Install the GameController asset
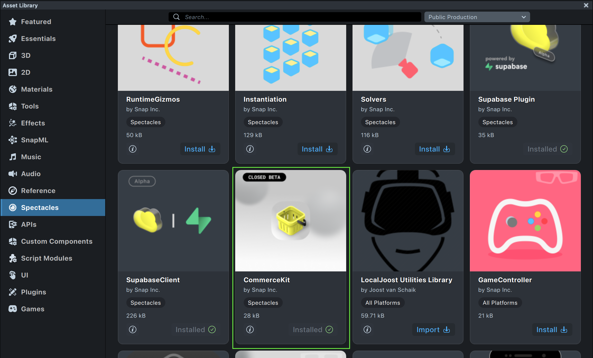This screenshot has width=593, height=358. [x=552, y=330]
